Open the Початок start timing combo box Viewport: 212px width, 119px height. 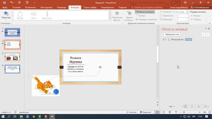180,12
